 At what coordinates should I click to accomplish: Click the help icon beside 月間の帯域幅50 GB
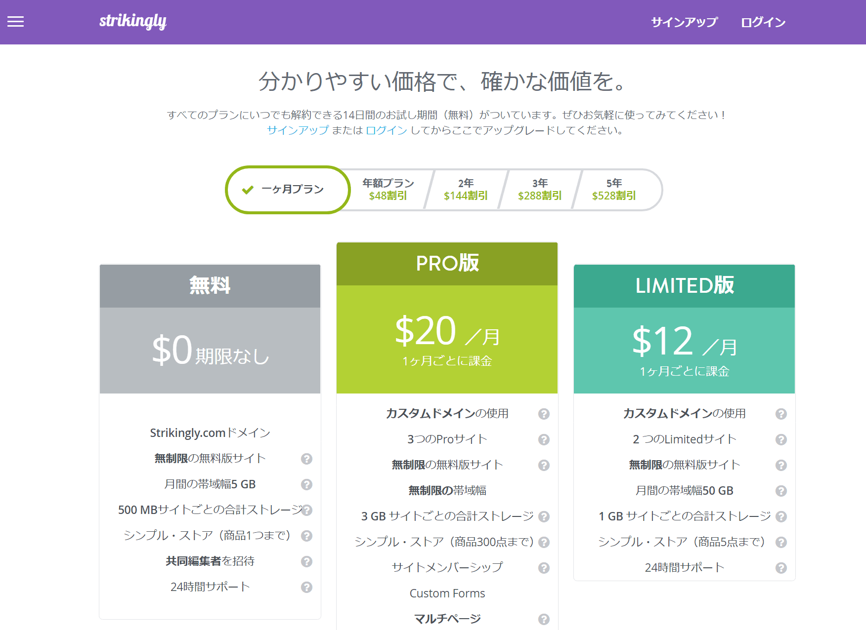click(781, 491)
